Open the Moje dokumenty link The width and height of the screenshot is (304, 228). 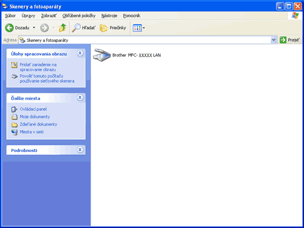[35, 117]
